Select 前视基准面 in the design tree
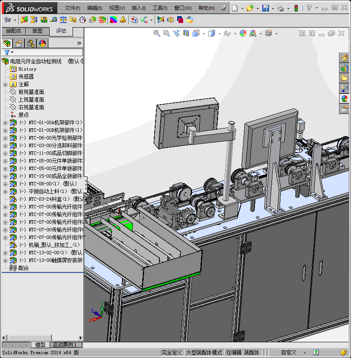Viewport: 351px width, 358px height. [31, 92]
